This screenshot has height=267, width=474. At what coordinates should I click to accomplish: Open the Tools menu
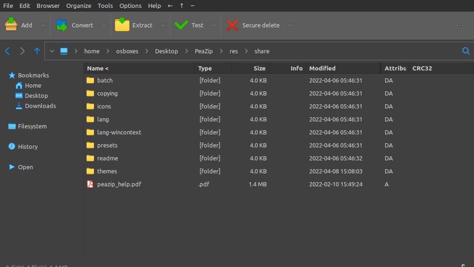coord(105,6)
